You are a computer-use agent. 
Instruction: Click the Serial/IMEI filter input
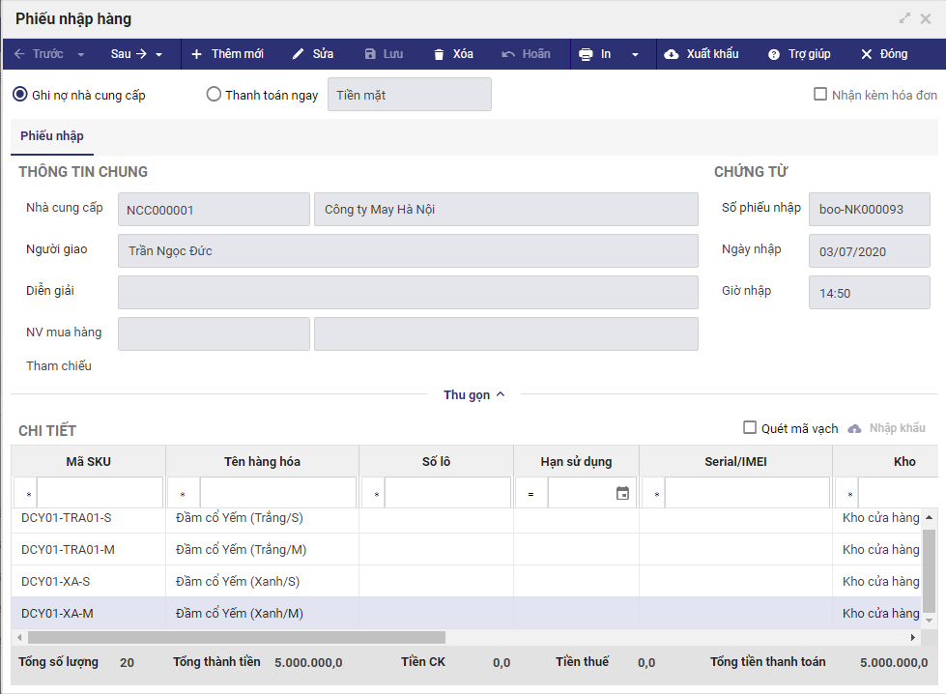pos(748,494)
